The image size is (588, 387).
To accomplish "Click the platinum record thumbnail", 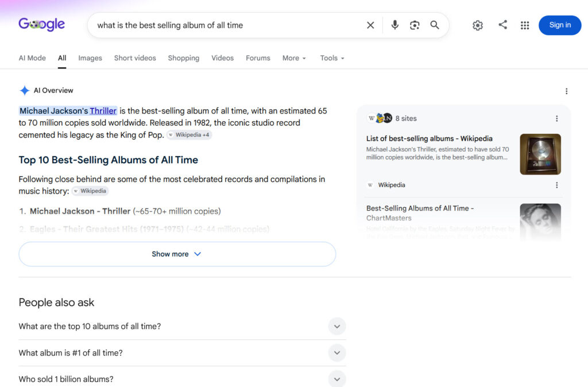I will 540,154.
